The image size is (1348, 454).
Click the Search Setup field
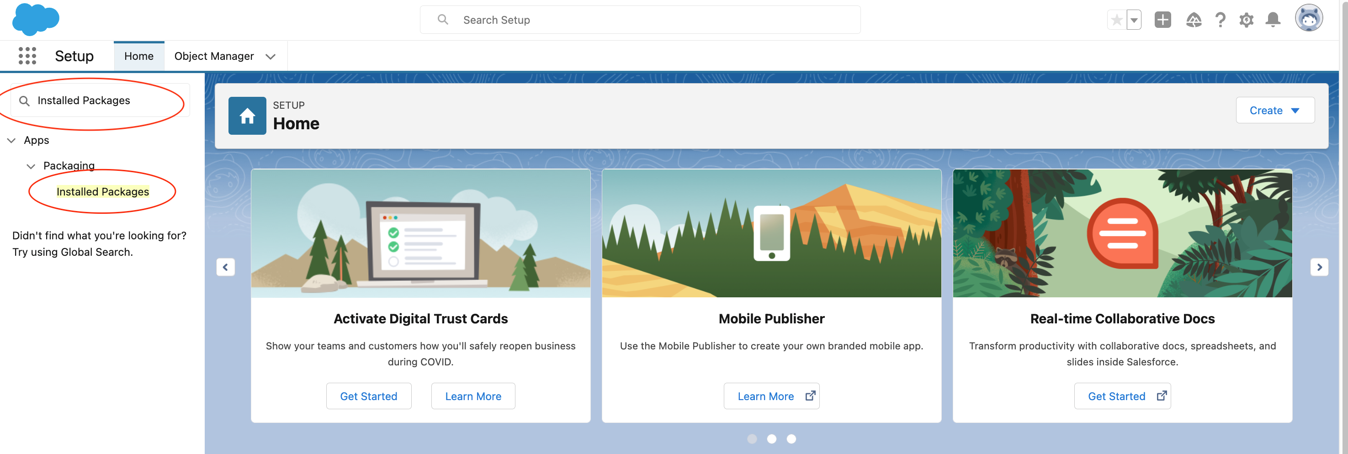639,20
